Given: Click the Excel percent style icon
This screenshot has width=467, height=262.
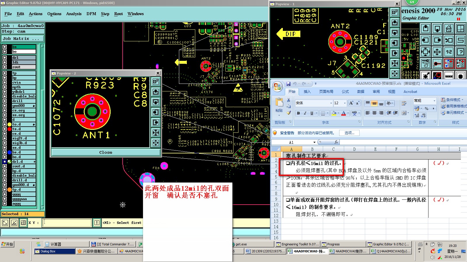Looking at the screenshot, I should tap(427, 108).
